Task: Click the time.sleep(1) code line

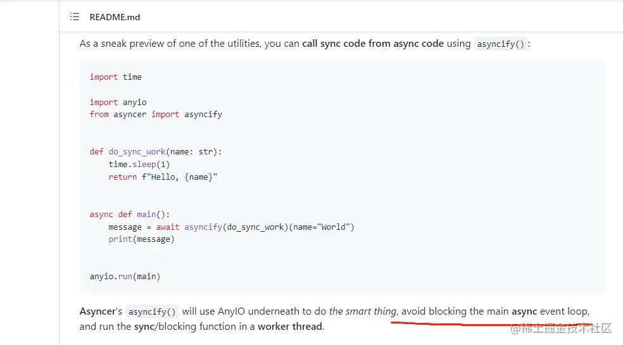Action: [x=139, y=164]
